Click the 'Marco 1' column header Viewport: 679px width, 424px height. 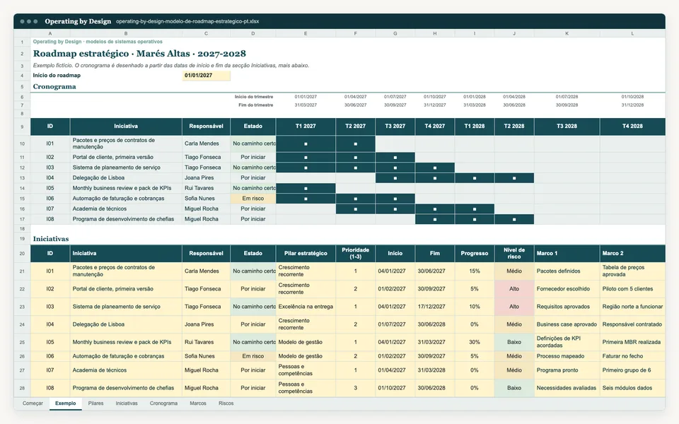tap(567, 254)
